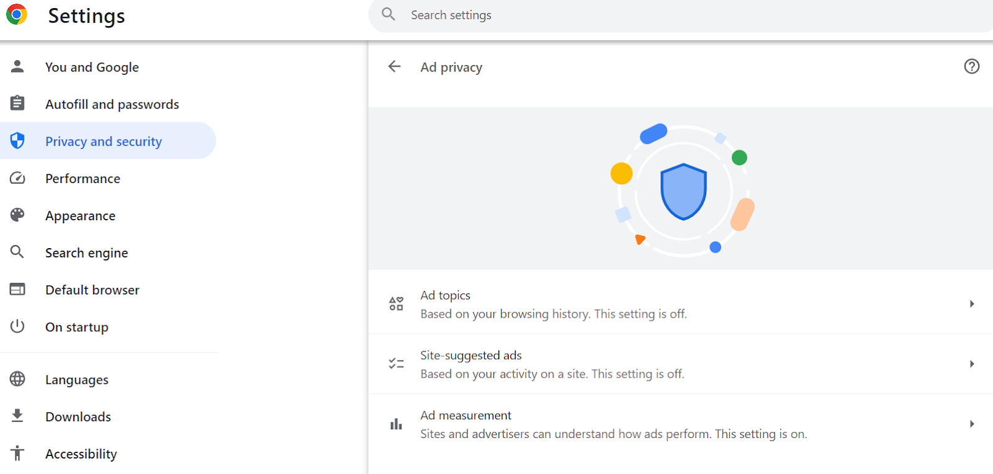Select Performance in the settings sidebar
The height and width of the screenshot is (474, 993).
click(x=83, y=178)
